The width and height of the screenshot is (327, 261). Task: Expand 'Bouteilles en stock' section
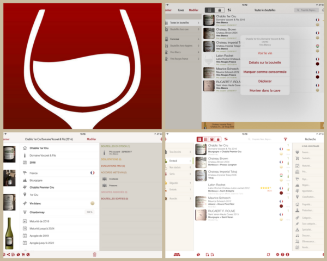pos(116,146)
